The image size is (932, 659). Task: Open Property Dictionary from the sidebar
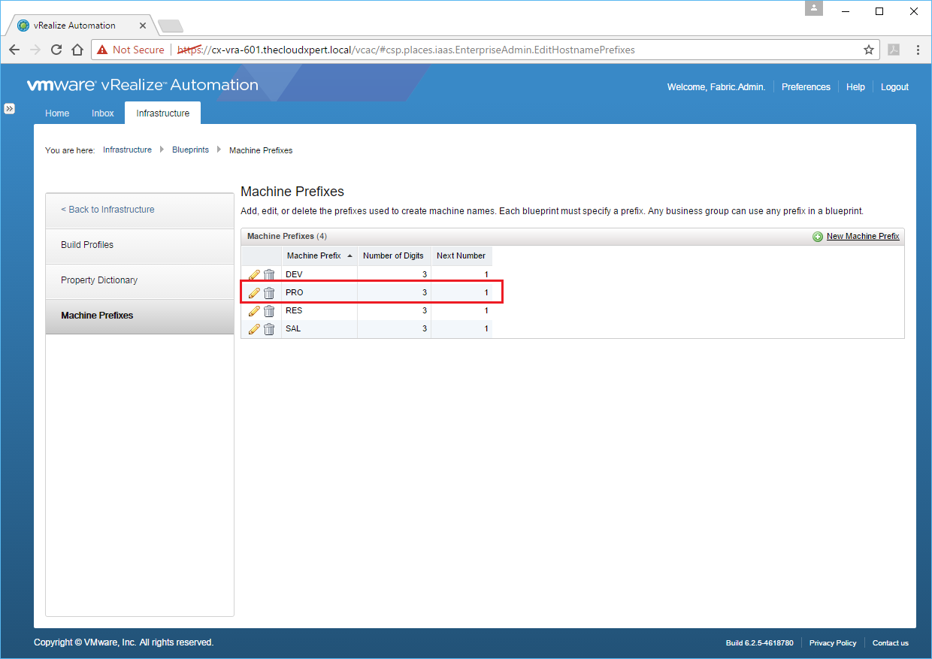[99, 280]
